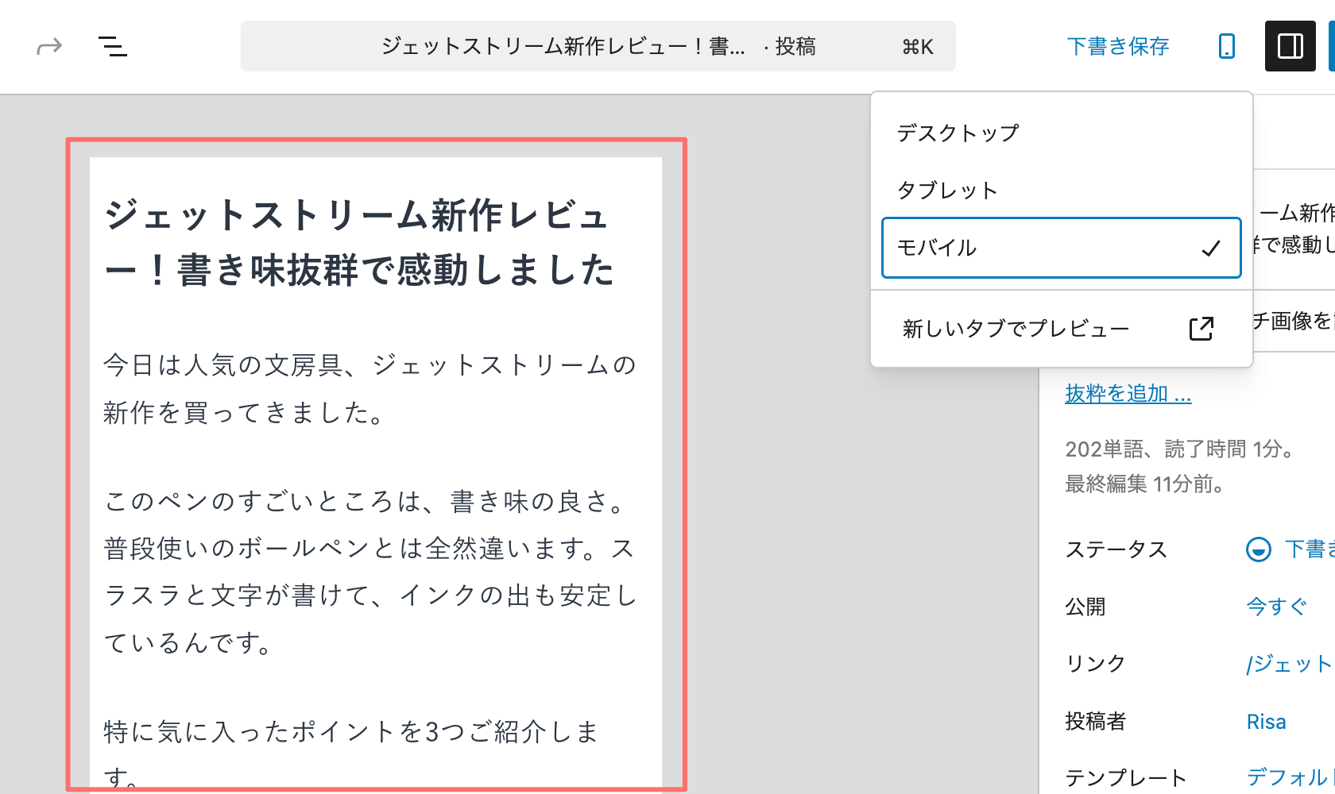This screenshot has width=1335, height=794.
Task: Click the テンプレート label
Action: 1126,777
